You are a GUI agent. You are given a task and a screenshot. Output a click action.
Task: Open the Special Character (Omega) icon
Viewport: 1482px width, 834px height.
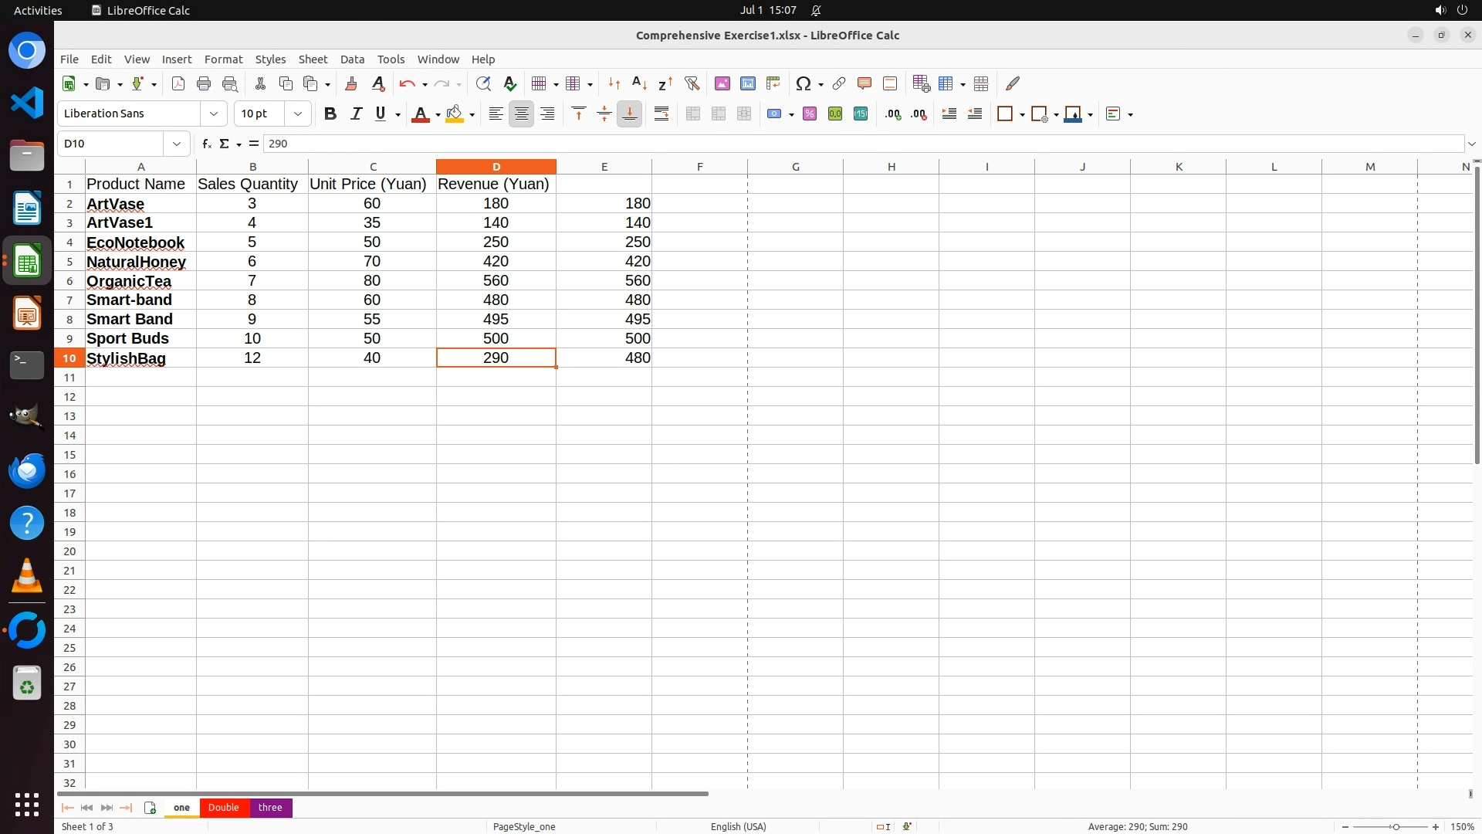803,83
